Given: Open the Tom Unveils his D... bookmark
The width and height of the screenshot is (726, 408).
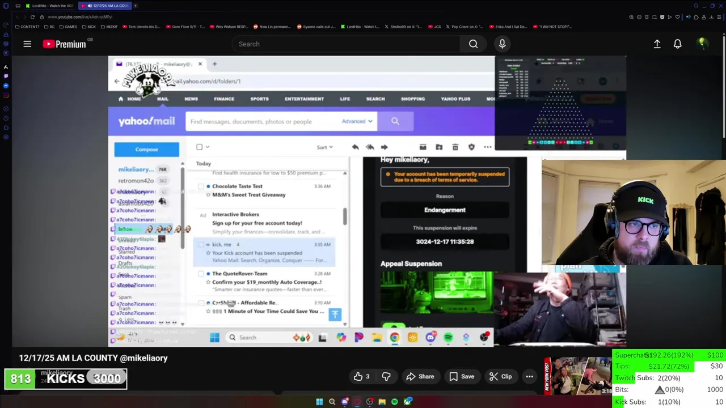Looking at the screenshot, I should coord(141,27).
